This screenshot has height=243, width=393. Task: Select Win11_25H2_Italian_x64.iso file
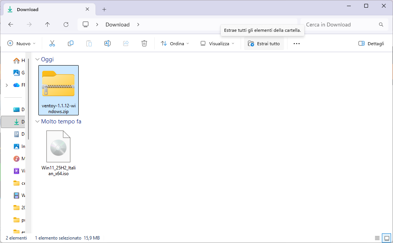pyautogui.click(x=58, y=153)
